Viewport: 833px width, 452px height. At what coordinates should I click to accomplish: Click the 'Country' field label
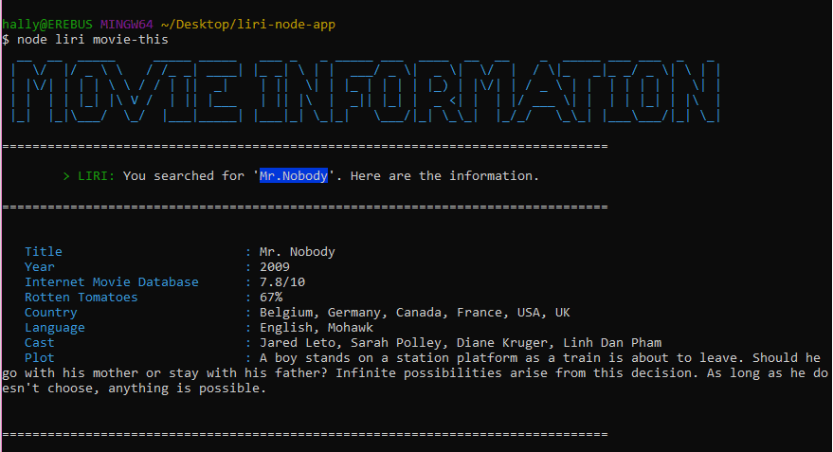(x=50, y=313)
